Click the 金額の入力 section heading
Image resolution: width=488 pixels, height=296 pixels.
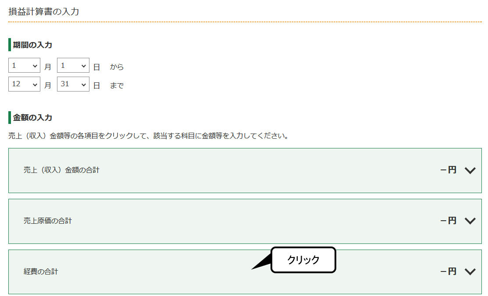click(32, 117)
